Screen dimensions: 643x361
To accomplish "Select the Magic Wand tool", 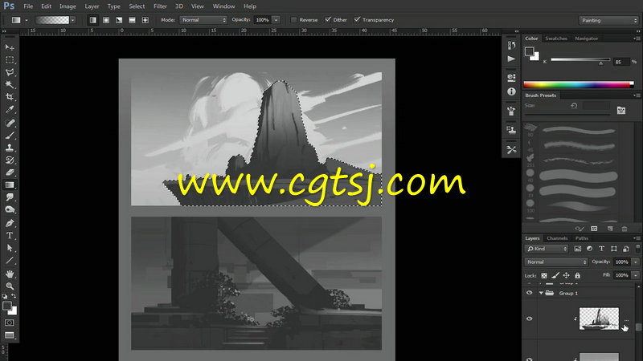I will tap(10, 85).
